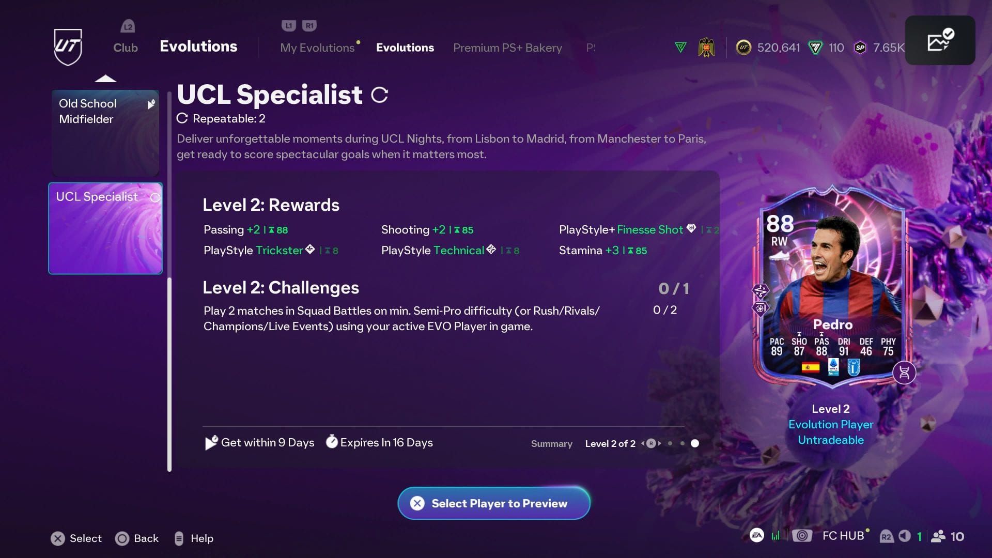This screenshot has height=558, width=992.
Task: Select the Old School Midfielder evolution tile
Action: (x=105, y=133)
